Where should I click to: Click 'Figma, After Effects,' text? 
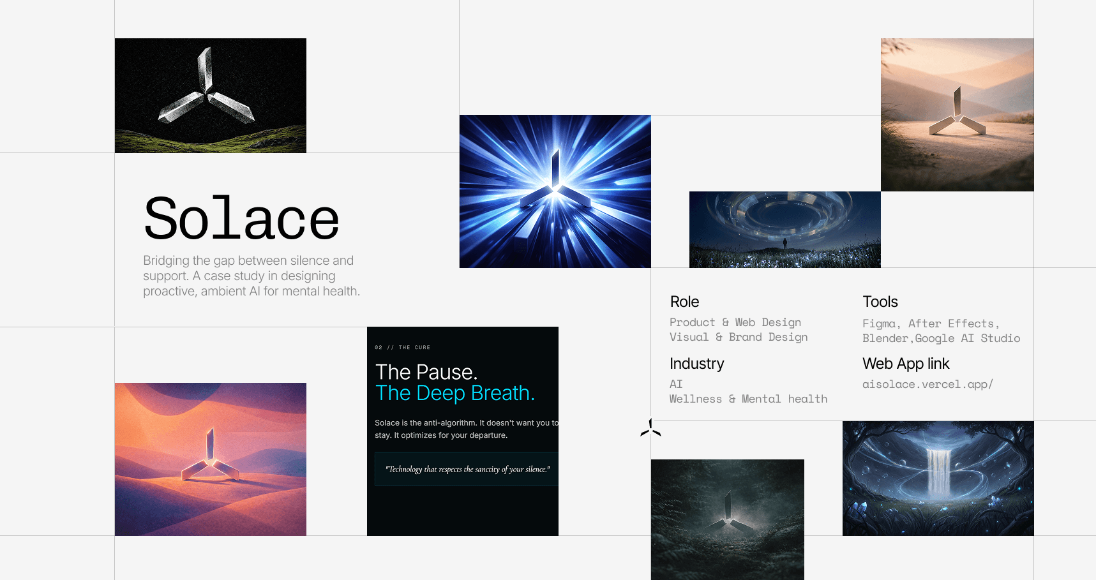coord(931,323)
